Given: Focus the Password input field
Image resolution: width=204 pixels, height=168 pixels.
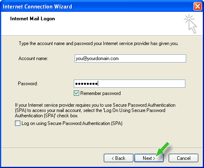Looking at the screenshot, I should pyautogui.click(x=129, y=84).
